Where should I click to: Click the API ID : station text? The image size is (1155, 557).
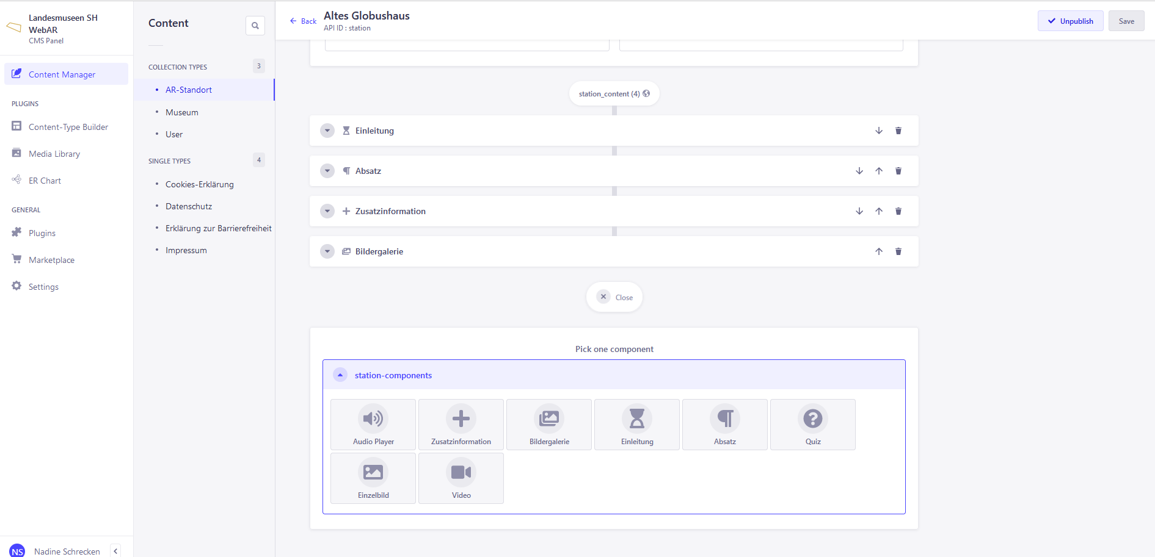(x=347, y=28)
